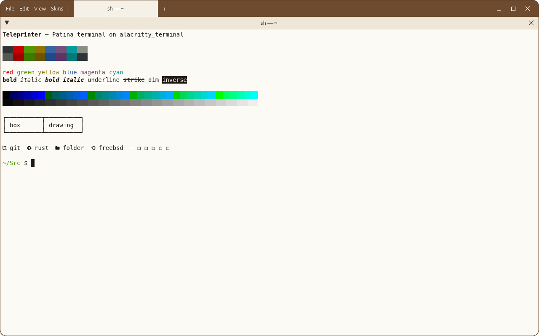Click the pane title "sh — ~" in the header bar
539x336 pixels.
point(269,23)
